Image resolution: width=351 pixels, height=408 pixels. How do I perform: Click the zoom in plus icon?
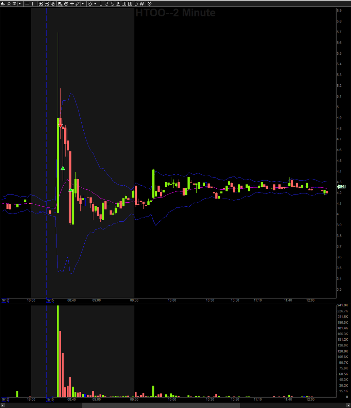click(40, 4)
